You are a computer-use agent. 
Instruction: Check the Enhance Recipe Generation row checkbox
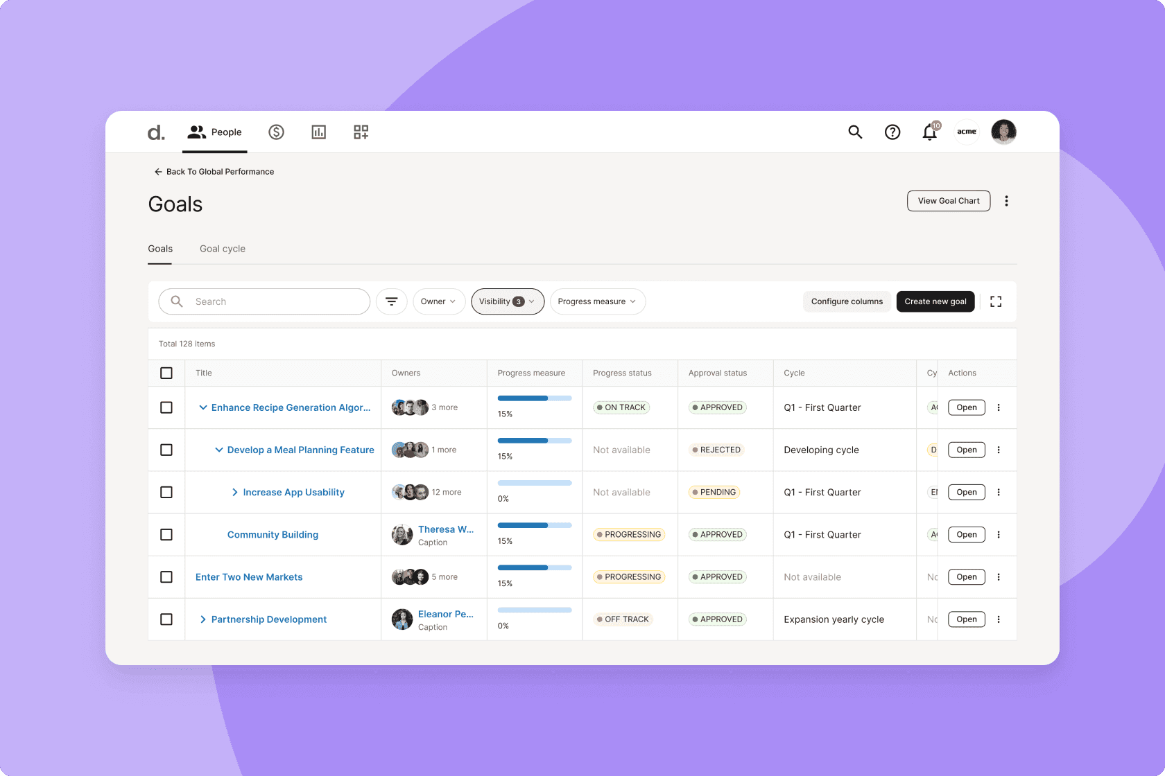pos(166,407)
